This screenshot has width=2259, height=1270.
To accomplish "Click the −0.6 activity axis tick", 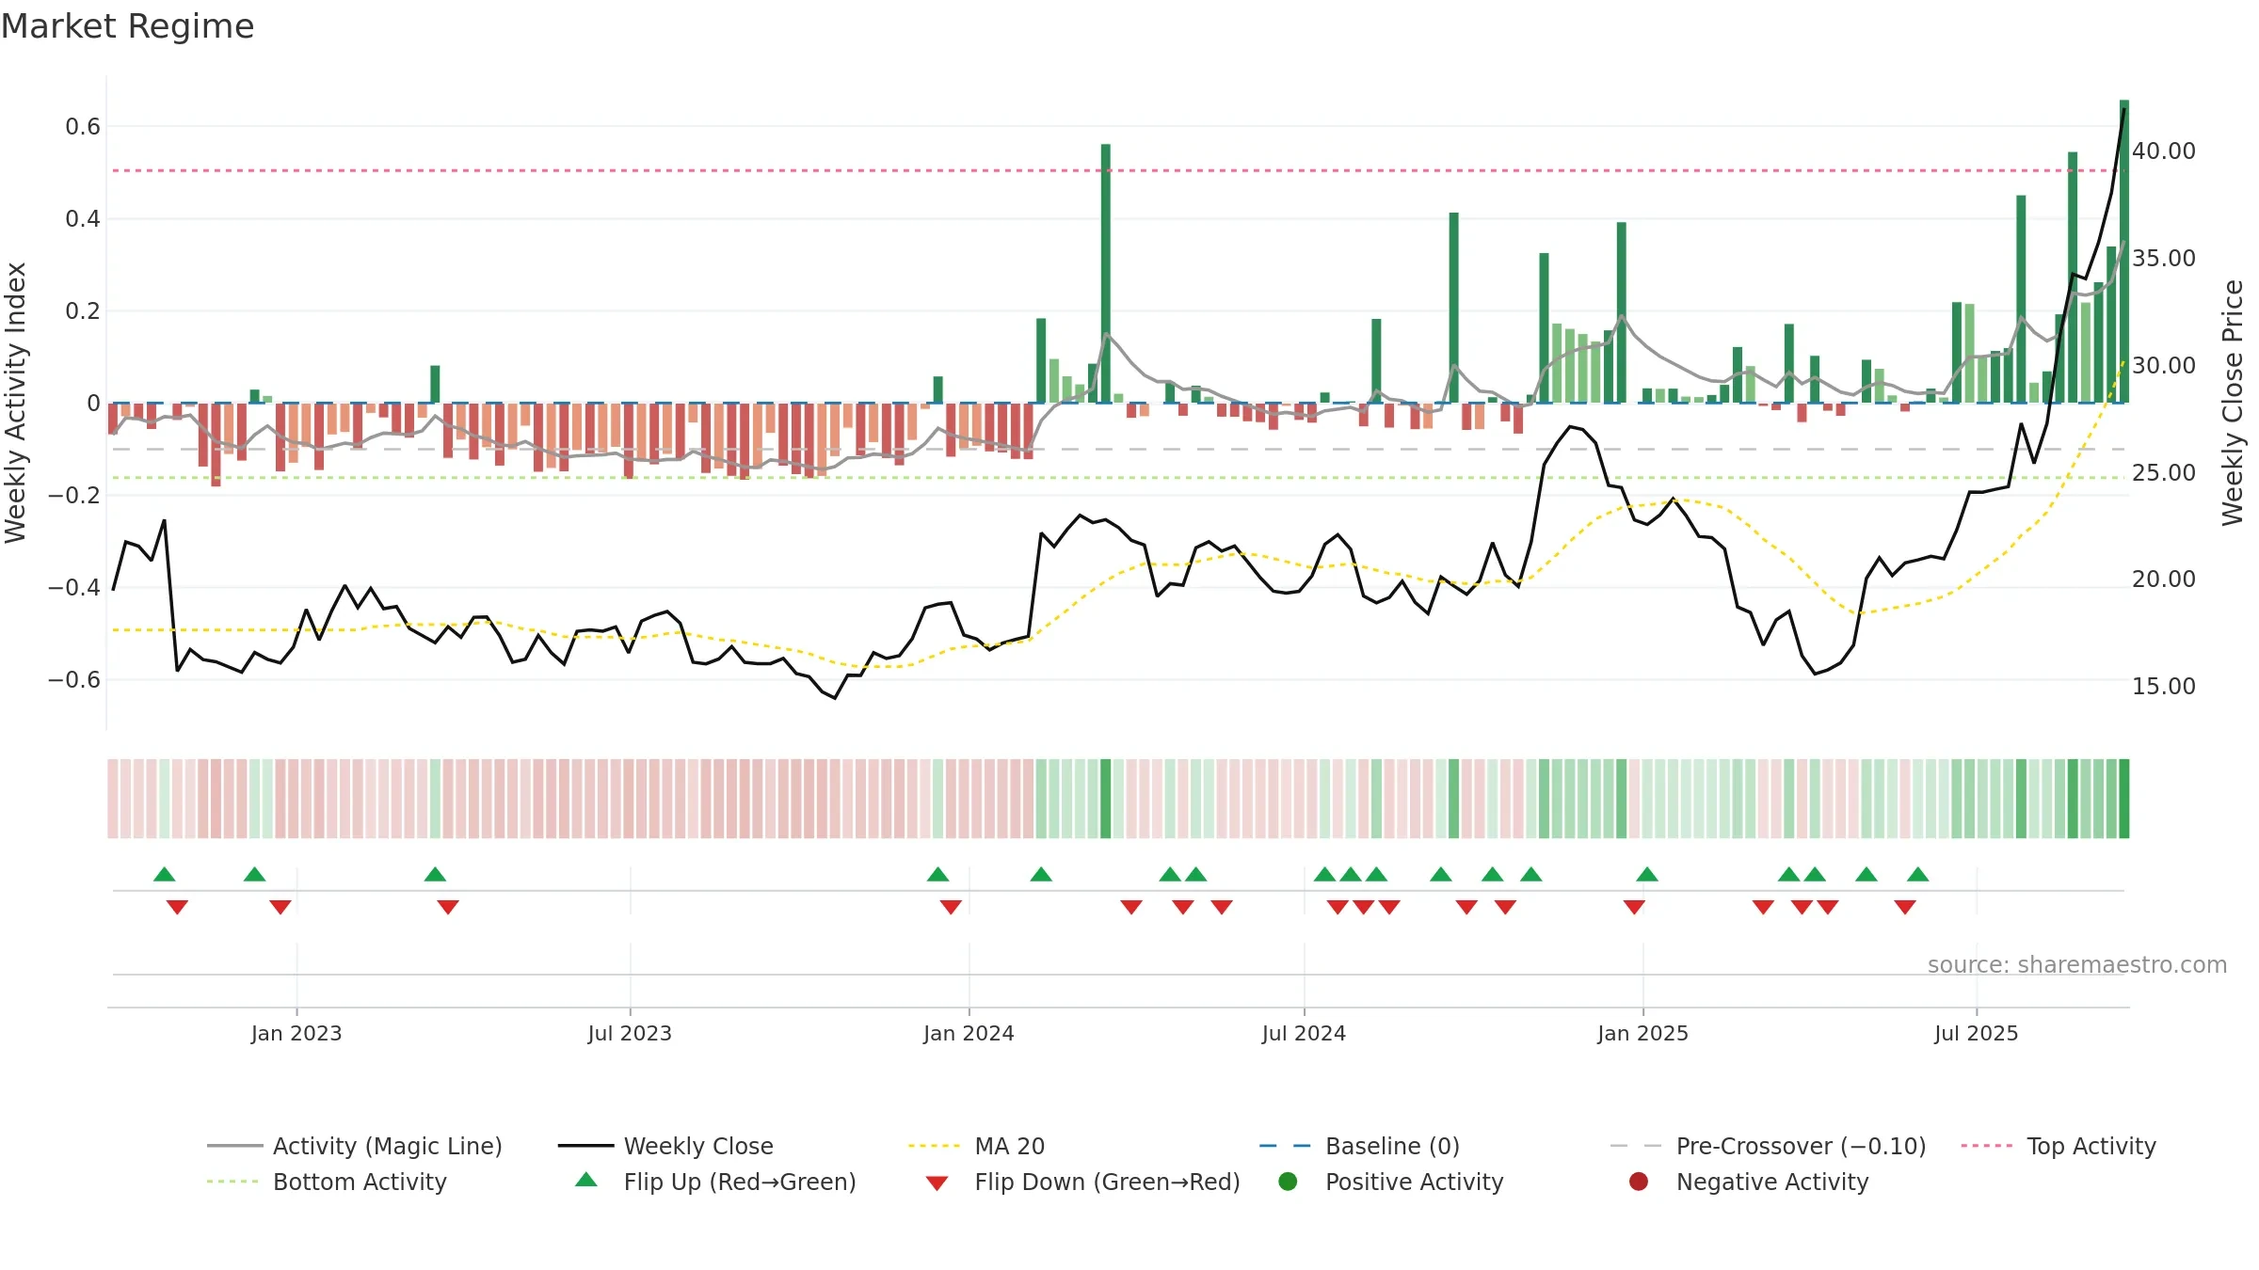I will (74, 679).
